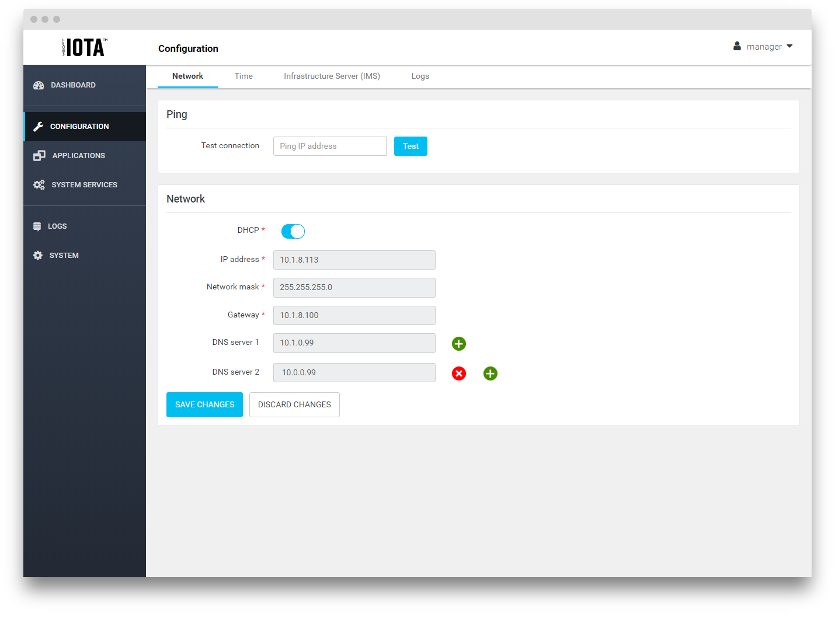Select the Logs tab in Configuration

point(420,76)
